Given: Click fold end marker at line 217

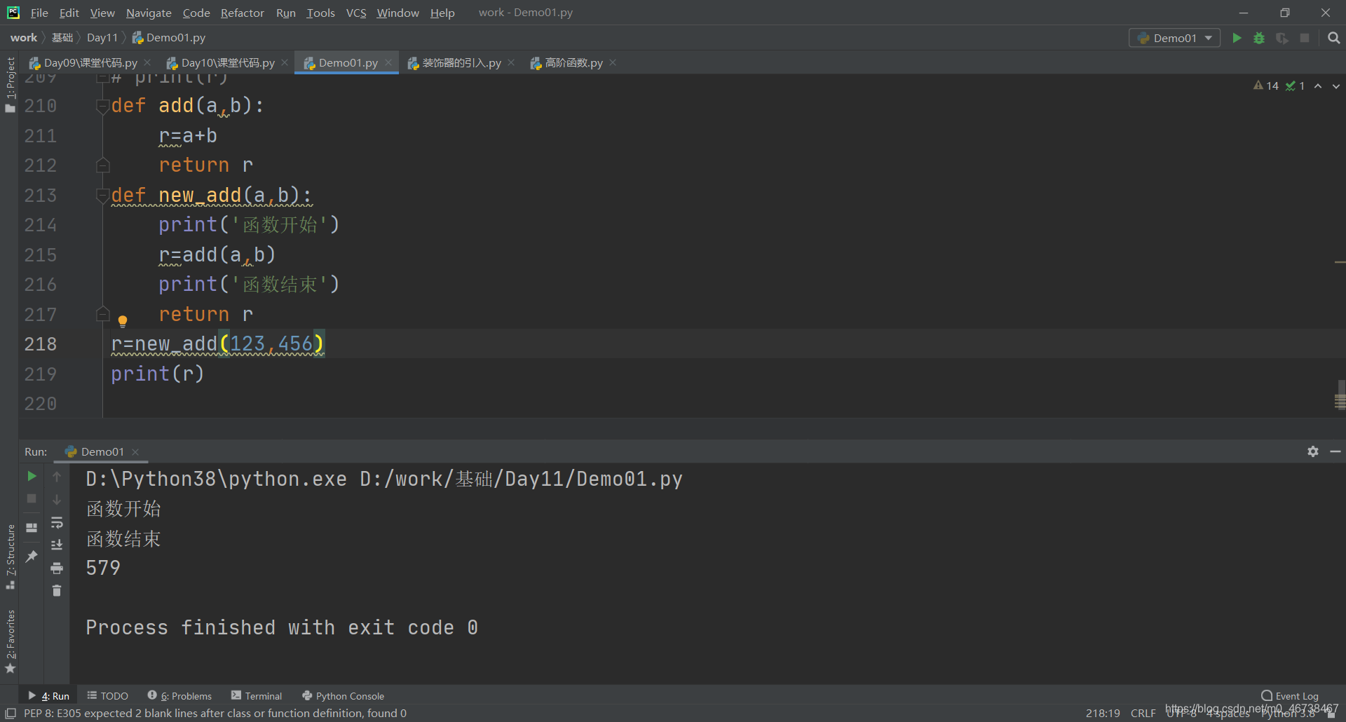Looking at the screenshot, I should (102, 314).
